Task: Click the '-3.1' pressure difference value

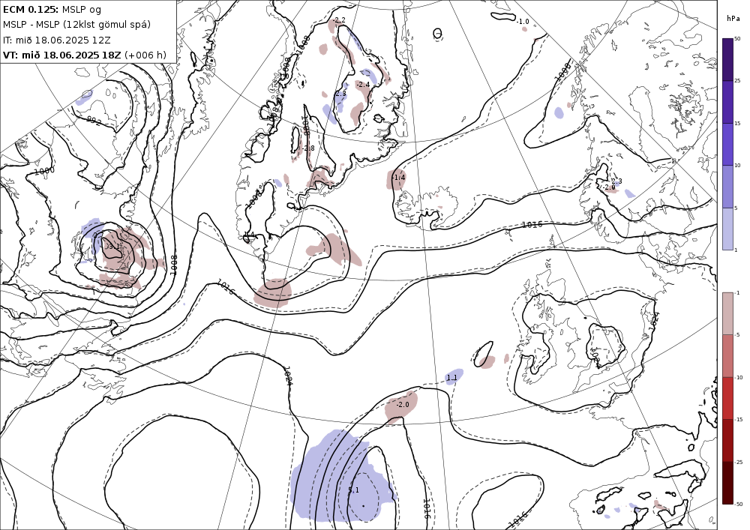Action: click(x=112, y=247)
